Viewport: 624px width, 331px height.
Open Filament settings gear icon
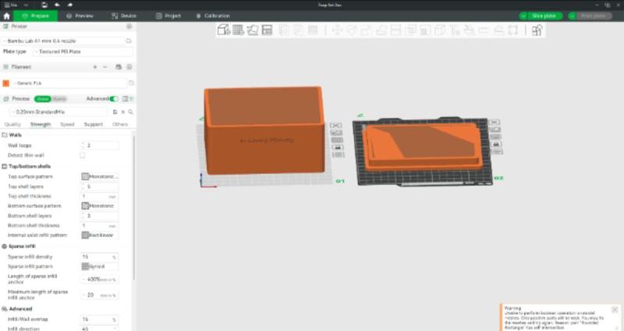point(129,67)
